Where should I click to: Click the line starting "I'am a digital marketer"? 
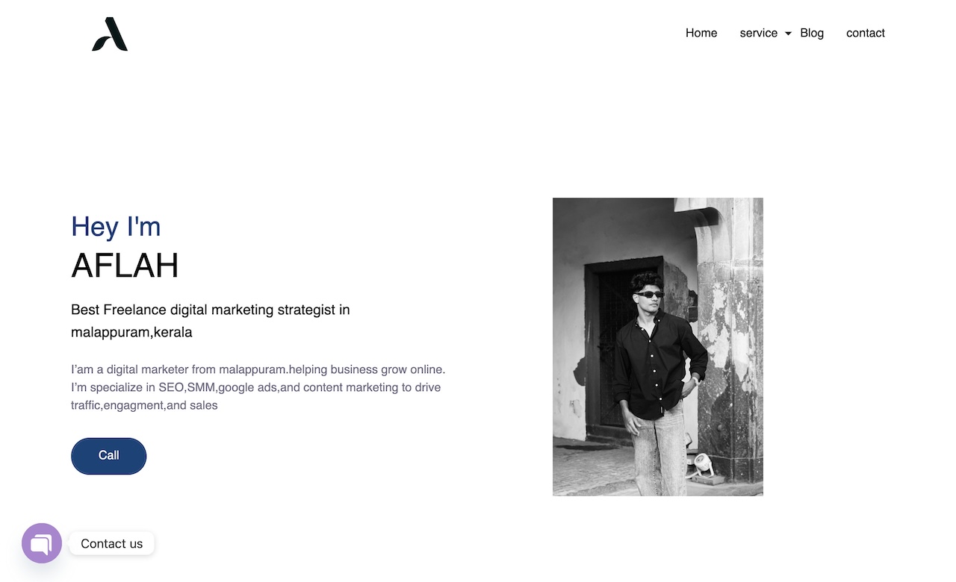(x=258, y=369)
